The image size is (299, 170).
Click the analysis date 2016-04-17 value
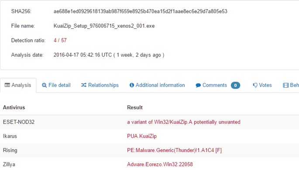(109, 55)
